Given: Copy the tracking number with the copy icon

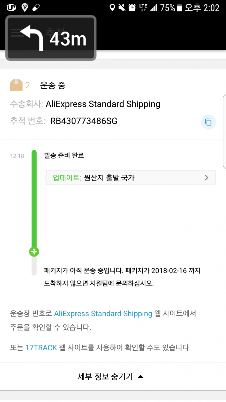Looking at the screenshot, I should [208, 122].
